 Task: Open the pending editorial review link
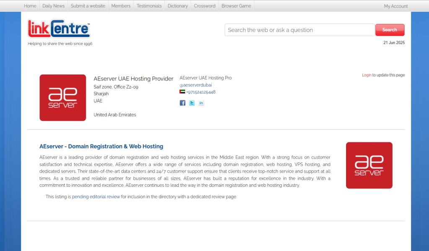pyautogui.click(x=96, y=197)
